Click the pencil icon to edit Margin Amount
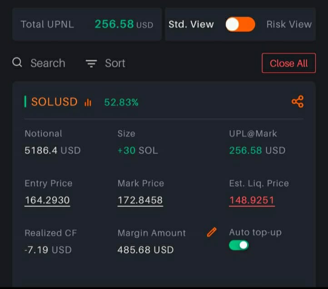328x289 pixels. [211, 232]
